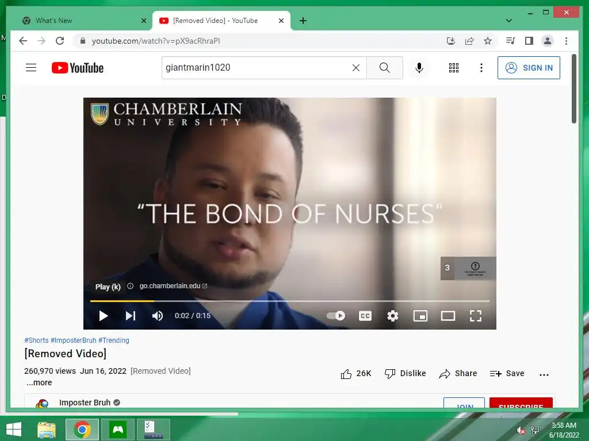Clear the search box text
589x441 pixels.
pyautogui.click(x=355, y=68)
